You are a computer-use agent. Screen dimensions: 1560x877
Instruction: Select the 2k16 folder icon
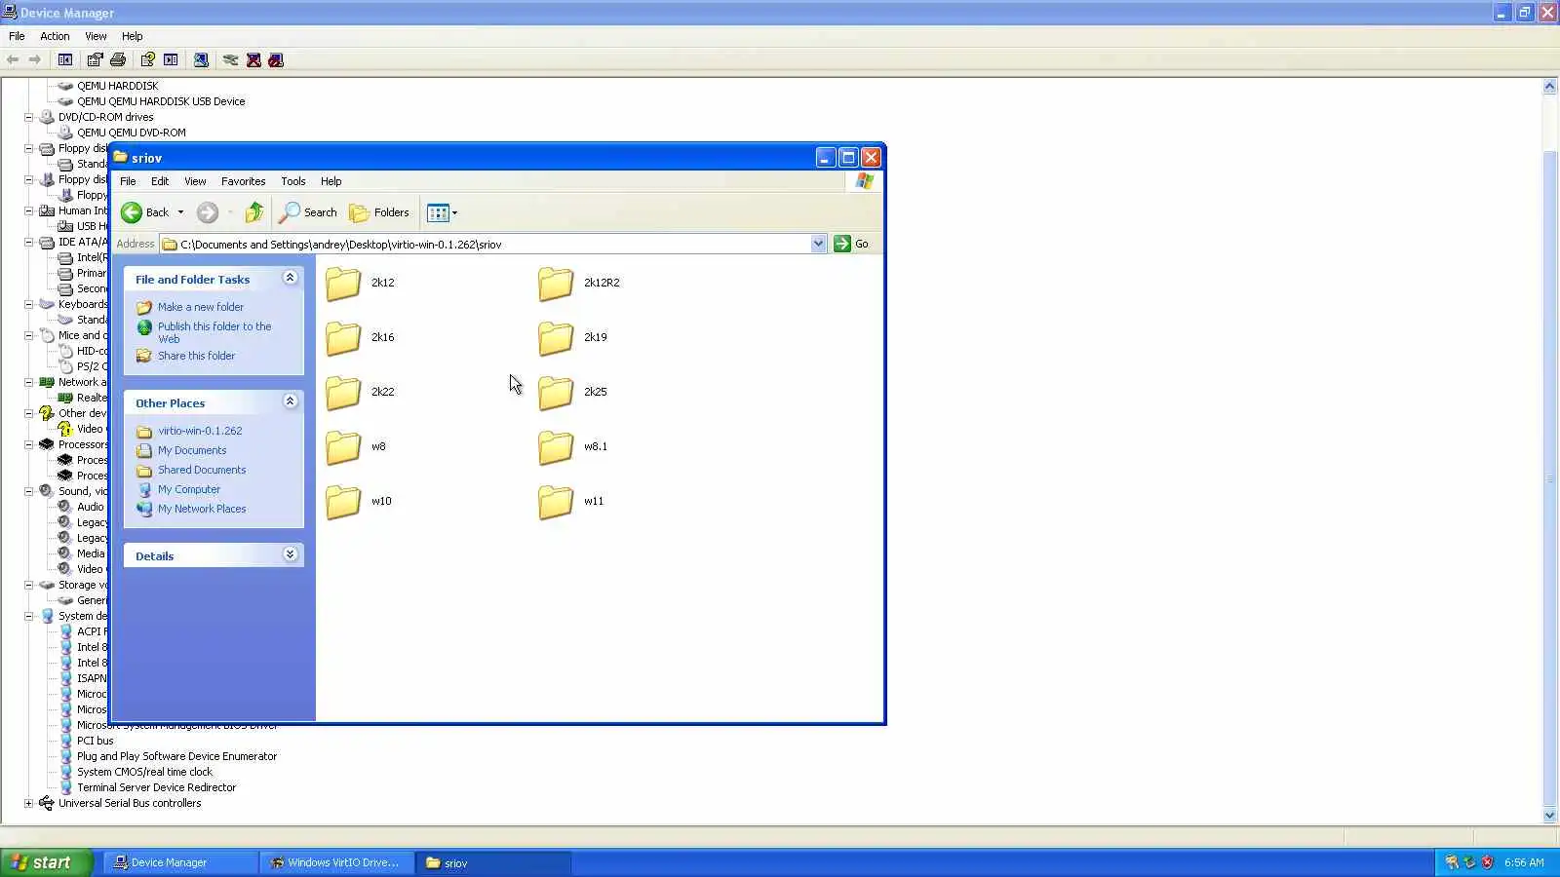pyautogui.click(x=343, y=337)
